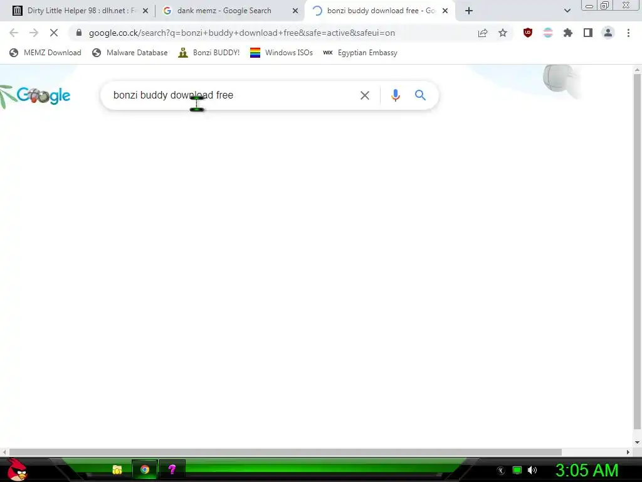Open the pink question mark taskbar app

click(172, 469)
